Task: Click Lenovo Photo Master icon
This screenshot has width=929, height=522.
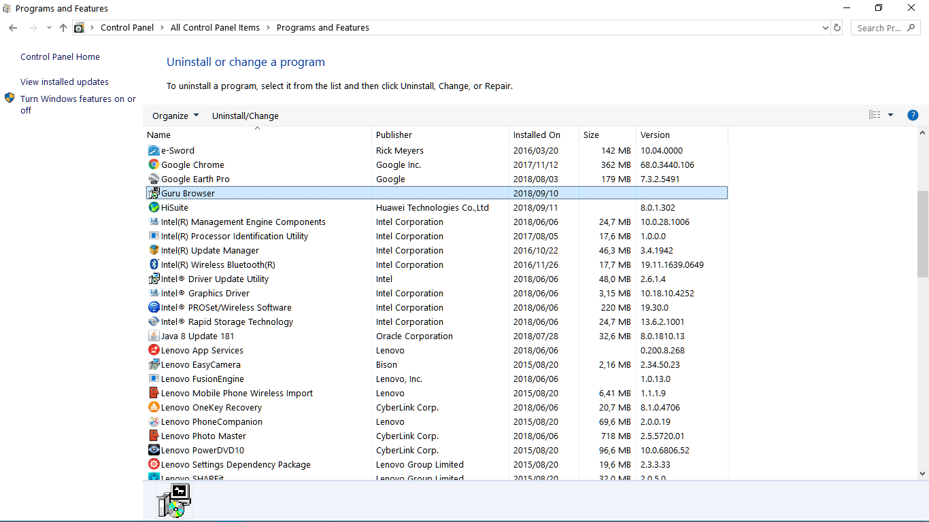Action: tap(154, 436)
